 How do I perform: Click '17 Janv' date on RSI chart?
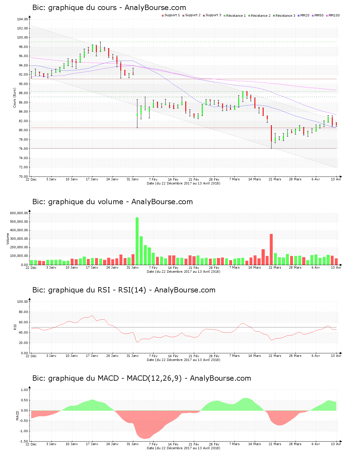click(x=92, y=356)
